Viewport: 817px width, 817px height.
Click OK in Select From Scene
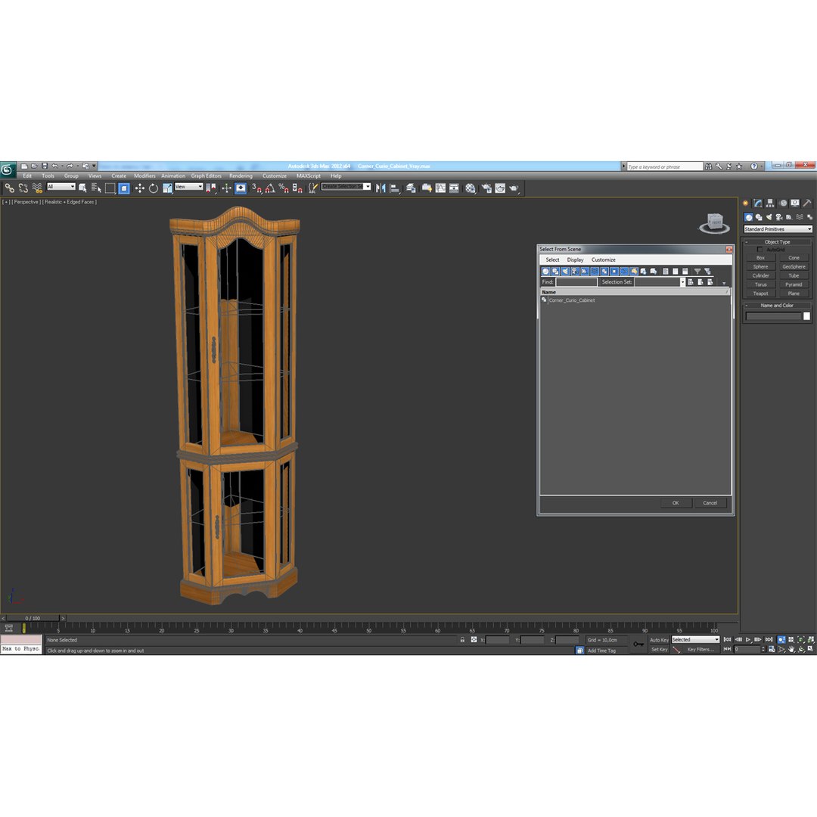(676, 503)
